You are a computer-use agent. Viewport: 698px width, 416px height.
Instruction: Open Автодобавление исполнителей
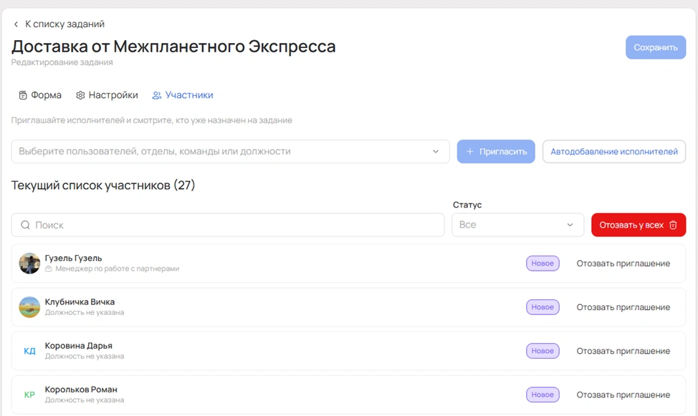point(614,152)
